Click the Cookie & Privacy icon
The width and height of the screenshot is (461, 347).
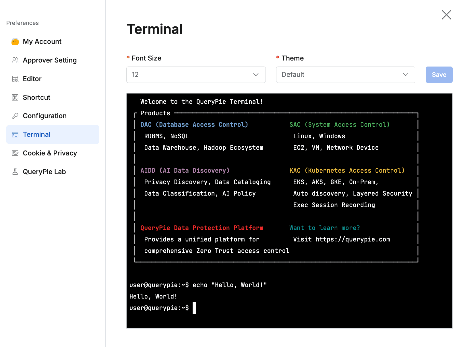click(15, 153)
